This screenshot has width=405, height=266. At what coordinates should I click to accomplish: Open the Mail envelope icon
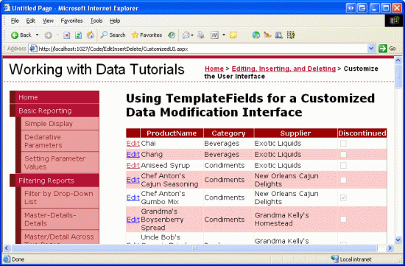186,35
